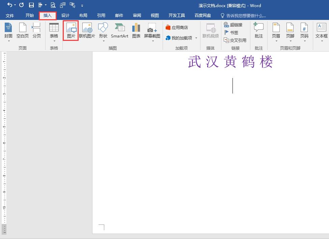Open the 审阅 review tab
This screenshot has height=239, width=329.
137,15
